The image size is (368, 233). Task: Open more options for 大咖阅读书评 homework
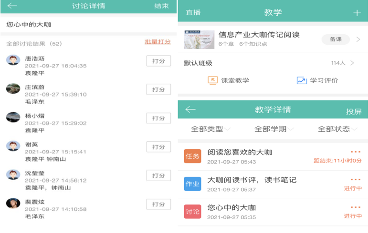[356, 180]
